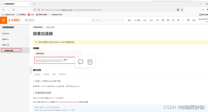Open the 支持 menu
208x112 pixels.
coord(151,20)
